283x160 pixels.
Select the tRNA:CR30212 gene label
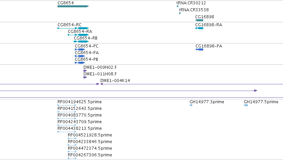[191, 3]
